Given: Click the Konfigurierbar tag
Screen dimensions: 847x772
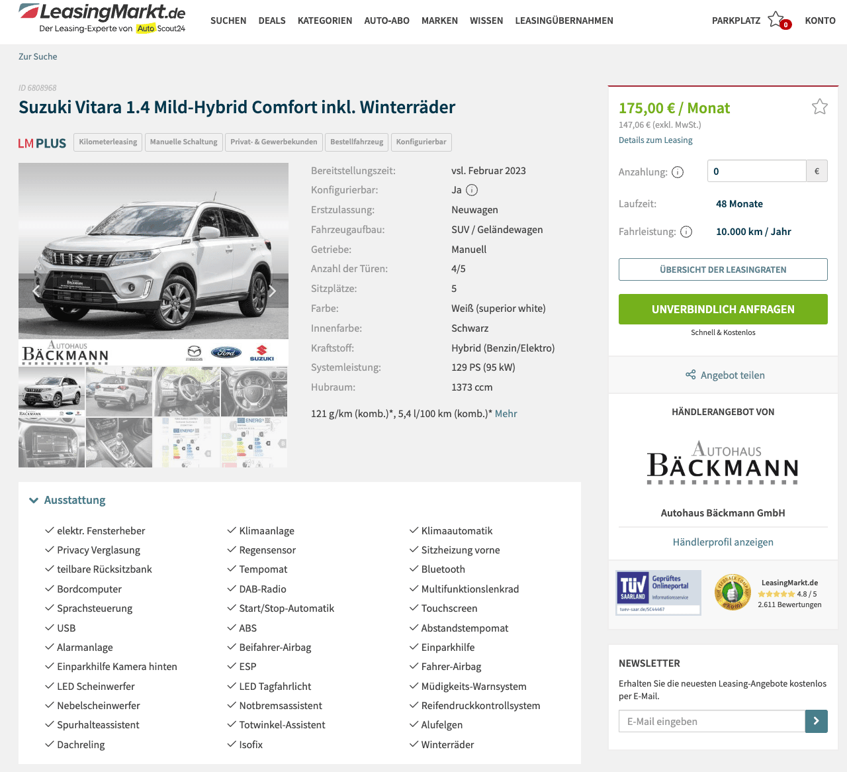Looking at the screenshot, I should click(422, 142).
